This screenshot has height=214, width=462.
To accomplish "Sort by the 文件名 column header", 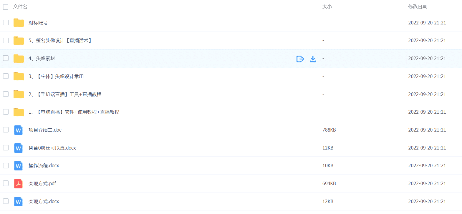I will tap(20, 7).
